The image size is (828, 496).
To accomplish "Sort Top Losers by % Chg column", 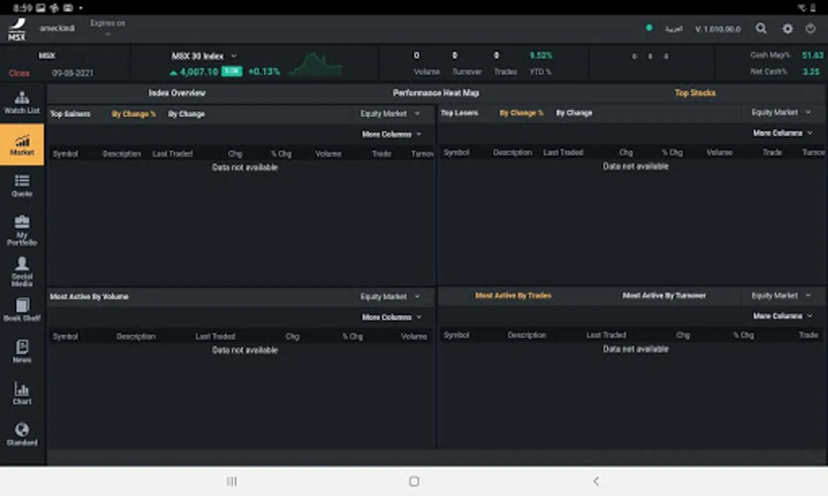I will point(672,153).
